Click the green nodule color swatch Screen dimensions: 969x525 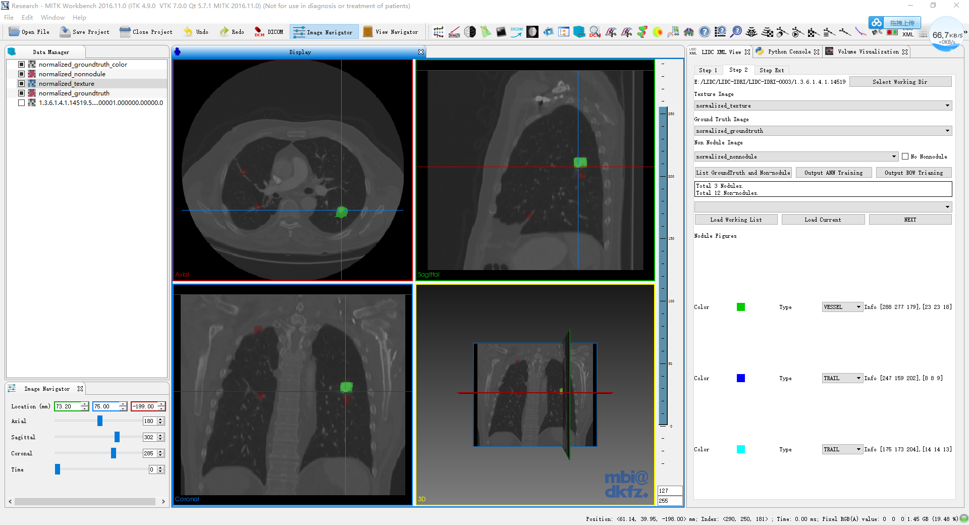740,307
